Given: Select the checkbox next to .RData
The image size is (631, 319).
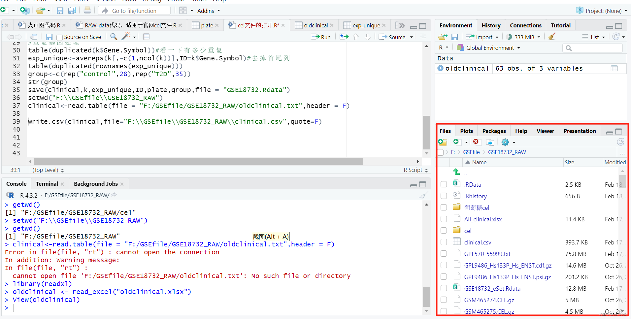Looking at the screenshot, I should click(x=444, y=184).
